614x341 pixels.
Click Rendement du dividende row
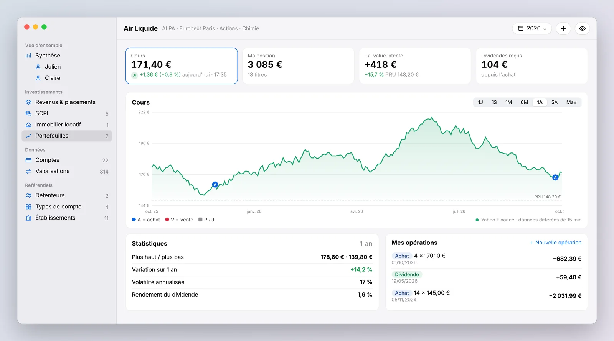252,295
